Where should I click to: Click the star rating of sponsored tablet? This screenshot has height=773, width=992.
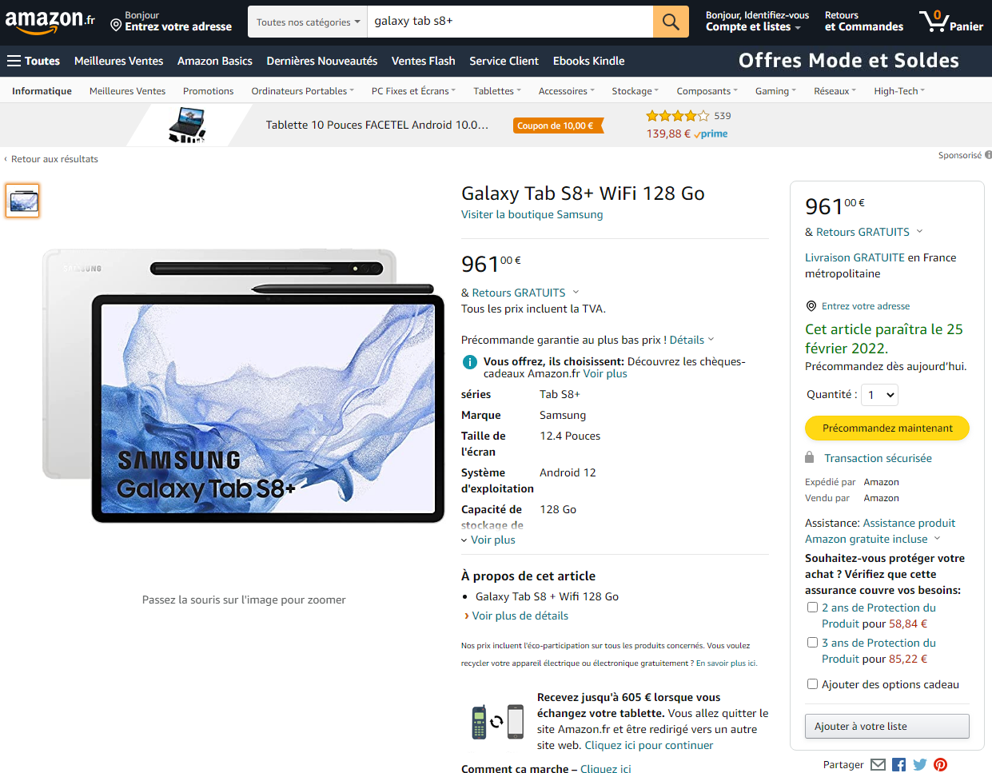(677, 116)
